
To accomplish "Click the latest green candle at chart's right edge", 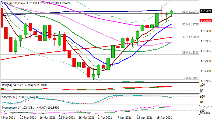I will (x=172, y=12).
